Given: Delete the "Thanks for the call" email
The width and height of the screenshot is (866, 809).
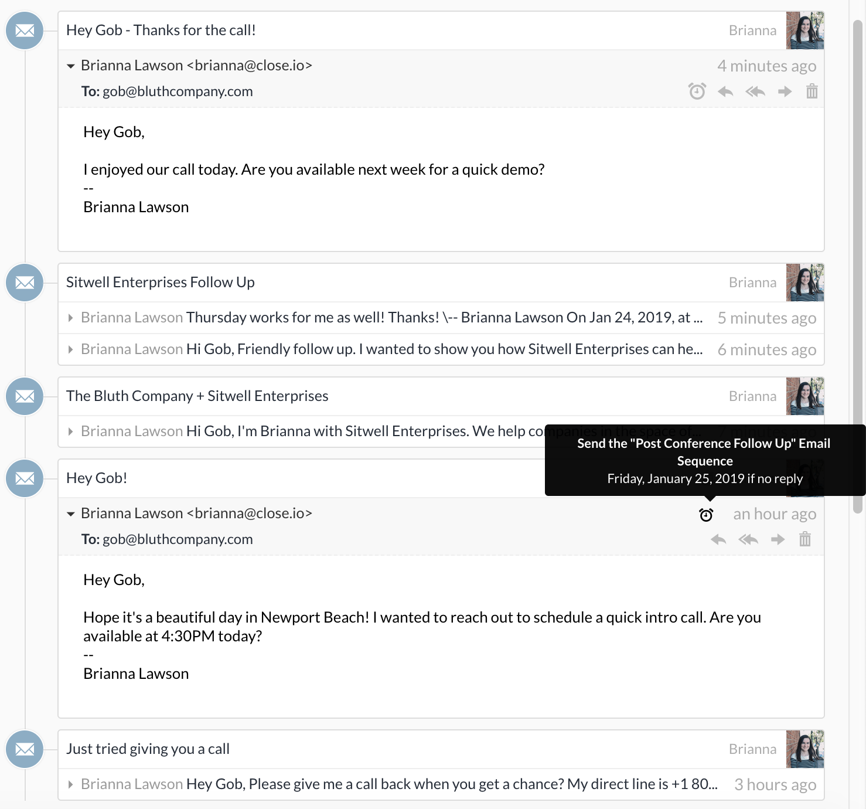Looking at the screenshot, I should click(x=812, y=91).
